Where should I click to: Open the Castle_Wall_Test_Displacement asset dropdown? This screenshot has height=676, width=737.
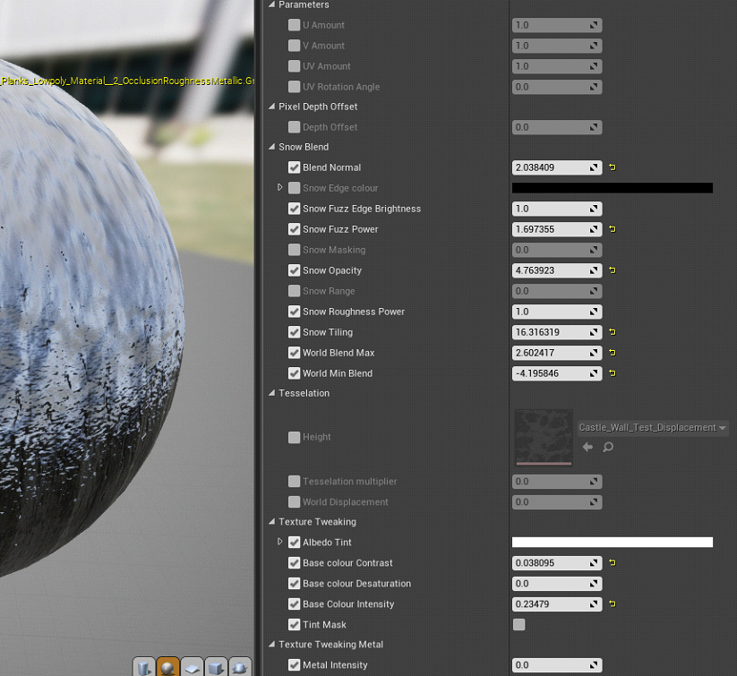tap(723, 428)
